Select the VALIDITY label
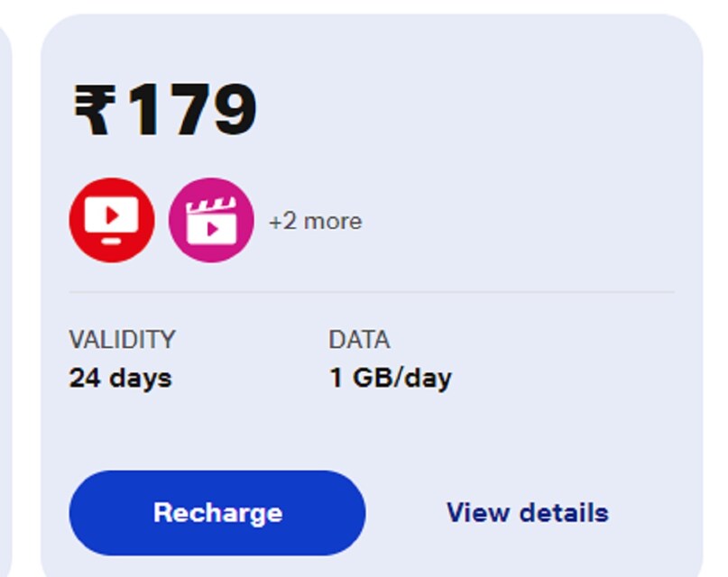Viewport: 728px width, 577px height. pos(122,340)
